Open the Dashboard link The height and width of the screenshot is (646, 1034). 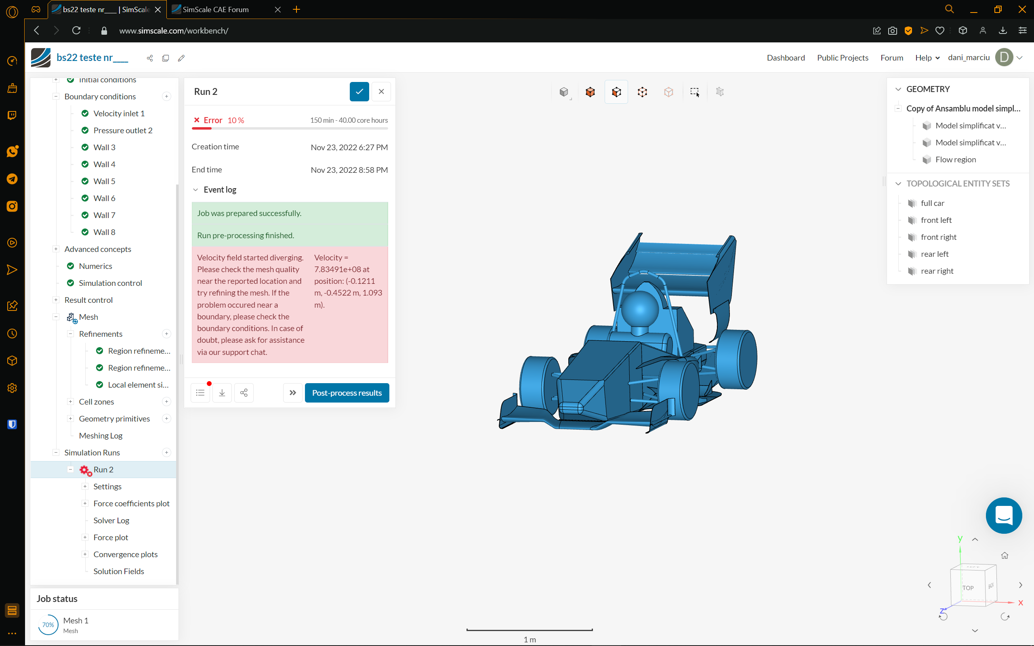[x=786, y=57]
